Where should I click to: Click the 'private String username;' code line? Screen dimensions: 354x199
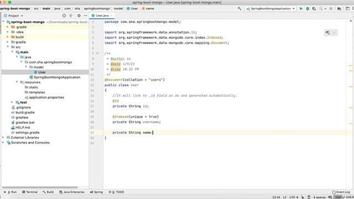137,122
